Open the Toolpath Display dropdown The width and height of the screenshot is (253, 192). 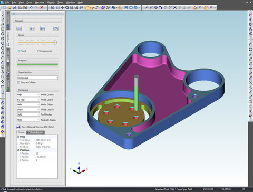coord(28,120)
